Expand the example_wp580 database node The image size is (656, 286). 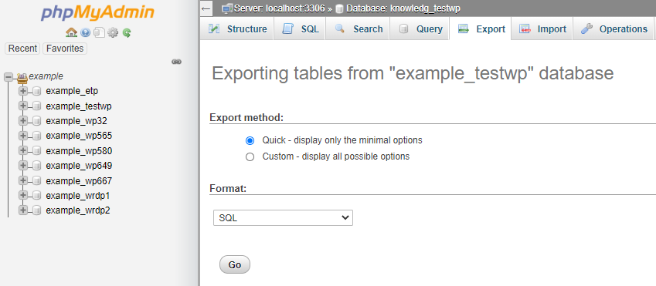23,151
